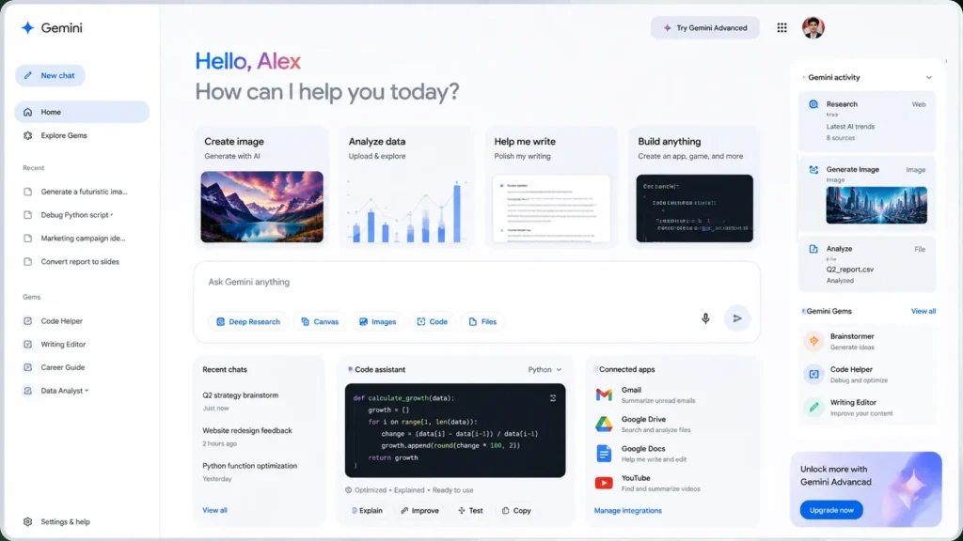Click the Brainstormer gem icon
Image resolution: width=963 pixels, height=541 pixels.
pyautogui.click(x=813, y=341)
